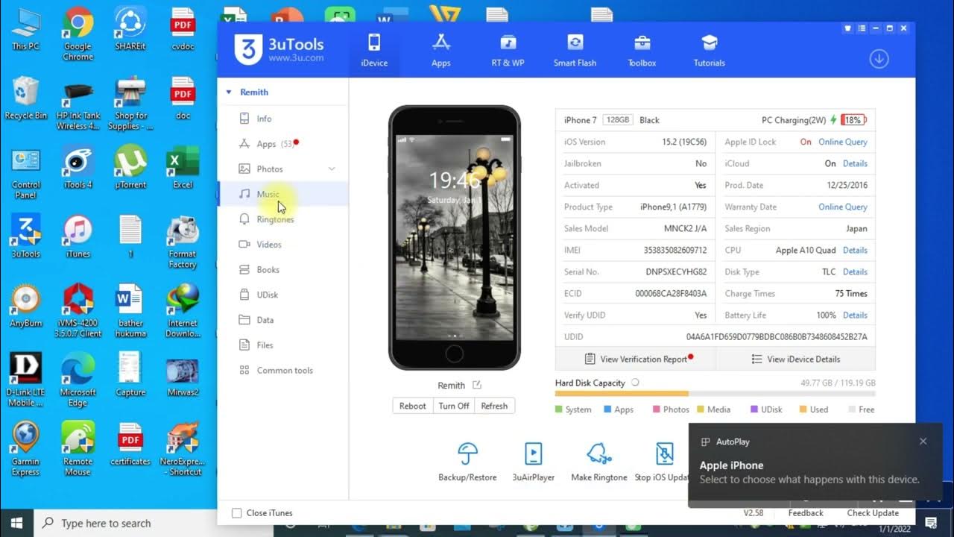Open Warranty Date Online Query link
This screenshot has height=537, width=954.
point(843,207)
